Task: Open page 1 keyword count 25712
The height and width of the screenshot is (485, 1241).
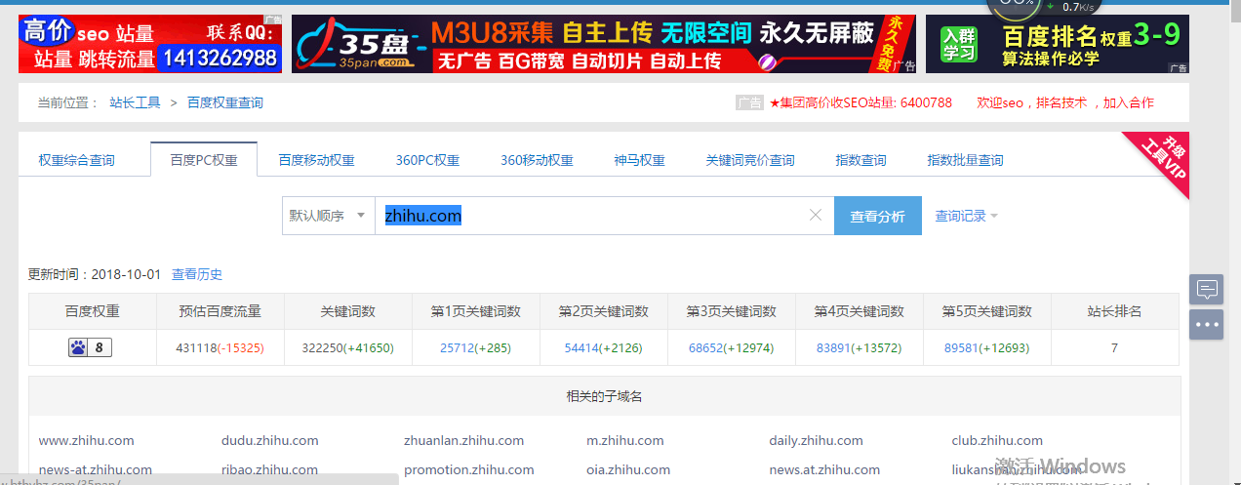Action: pyautogui.click(x=458, y=347)
